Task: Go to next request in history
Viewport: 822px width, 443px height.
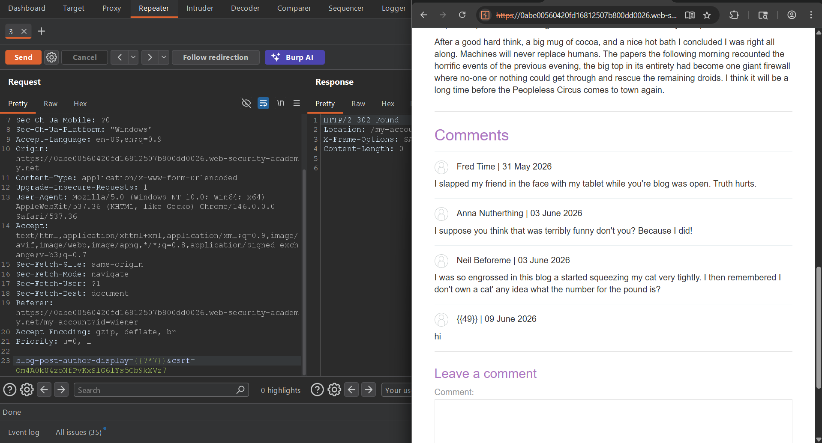Action: pyautogui.click(x=150, y=57)
